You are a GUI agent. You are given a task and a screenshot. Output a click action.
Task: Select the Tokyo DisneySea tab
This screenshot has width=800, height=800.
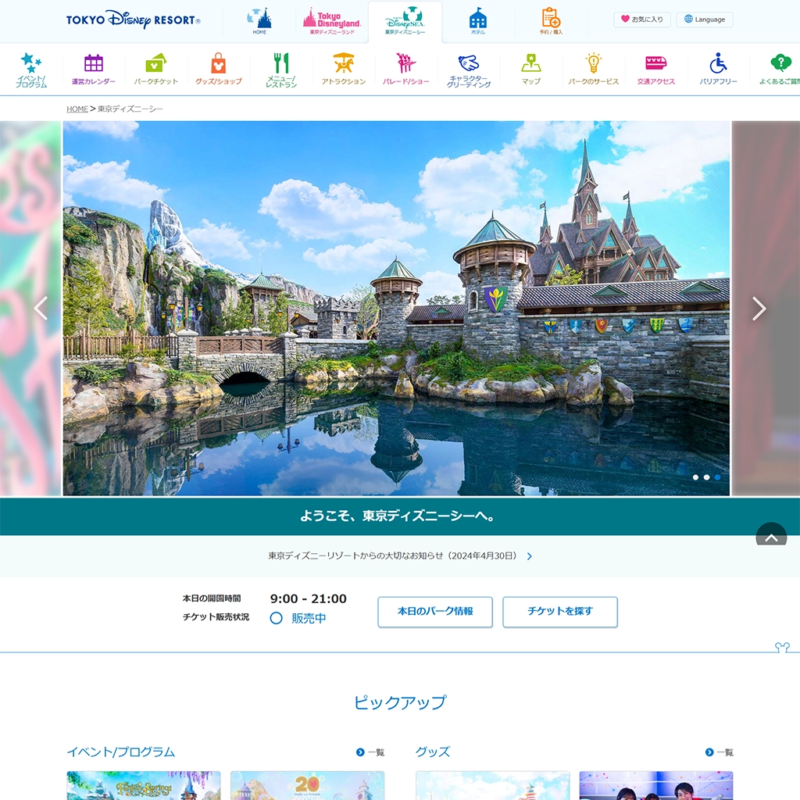pos(405,21)
